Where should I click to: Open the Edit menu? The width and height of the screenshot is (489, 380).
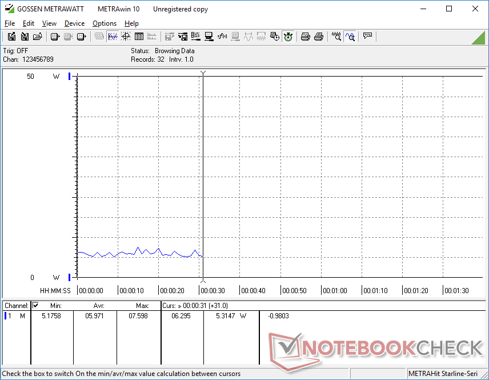tap(29, 23)
